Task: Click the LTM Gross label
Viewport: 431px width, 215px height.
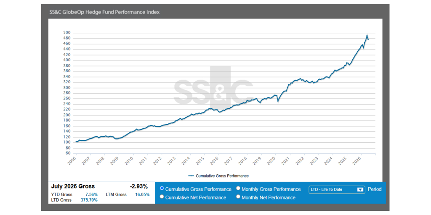Action: (x=116, y=194)
